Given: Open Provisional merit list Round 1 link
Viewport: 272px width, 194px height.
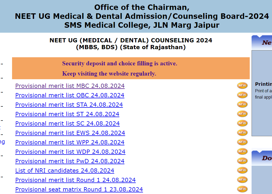Looking at the screenshot, I should click(75, 180).
